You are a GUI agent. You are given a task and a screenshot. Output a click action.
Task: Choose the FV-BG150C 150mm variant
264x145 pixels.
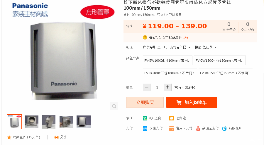tap(226, 73)
